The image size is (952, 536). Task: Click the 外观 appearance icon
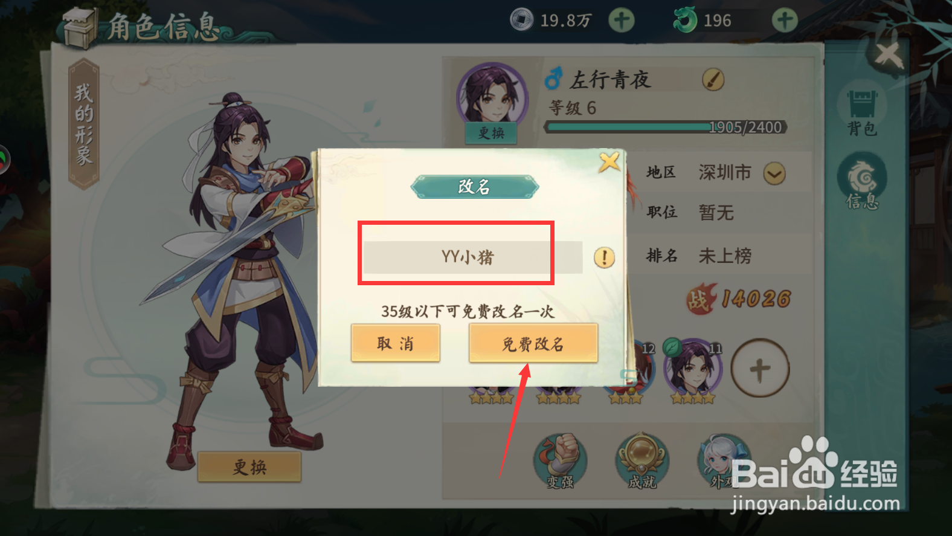click(724, 461)
